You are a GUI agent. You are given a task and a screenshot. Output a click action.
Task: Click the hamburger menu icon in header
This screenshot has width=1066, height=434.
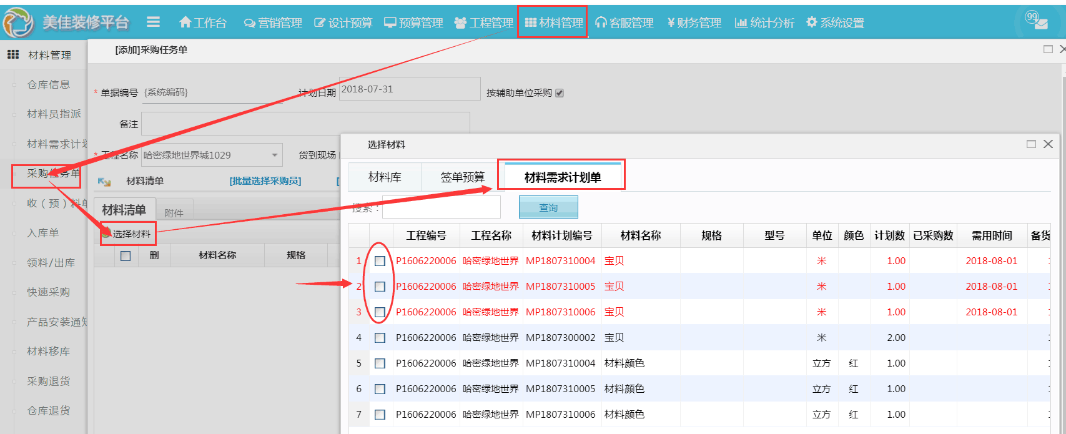coord(153,22)
